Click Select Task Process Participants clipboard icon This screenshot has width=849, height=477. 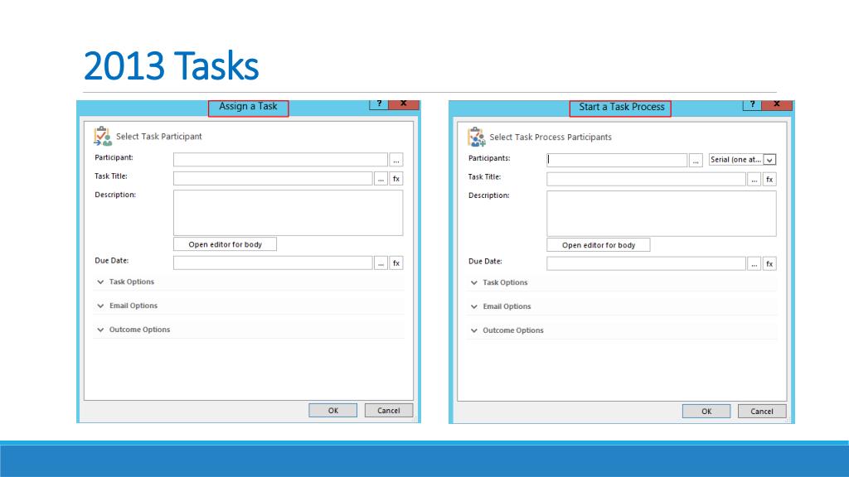point(477,137)
